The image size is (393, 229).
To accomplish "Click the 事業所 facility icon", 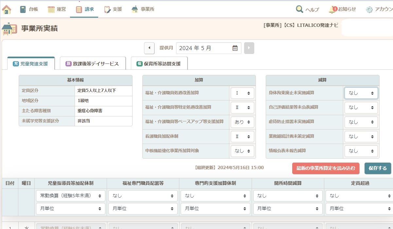I will tap(135, 9).
